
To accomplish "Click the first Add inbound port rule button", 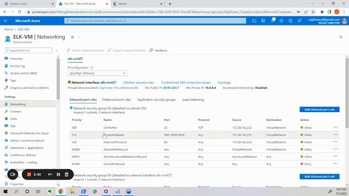I will click(320, 109).
